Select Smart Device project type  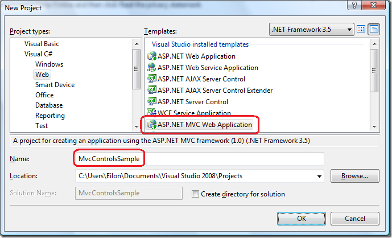[x=55, y=85]
